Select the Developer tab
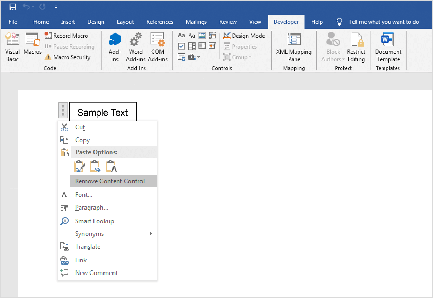The width and height of the screenshot is (433, 298). (x=286, y=22)
